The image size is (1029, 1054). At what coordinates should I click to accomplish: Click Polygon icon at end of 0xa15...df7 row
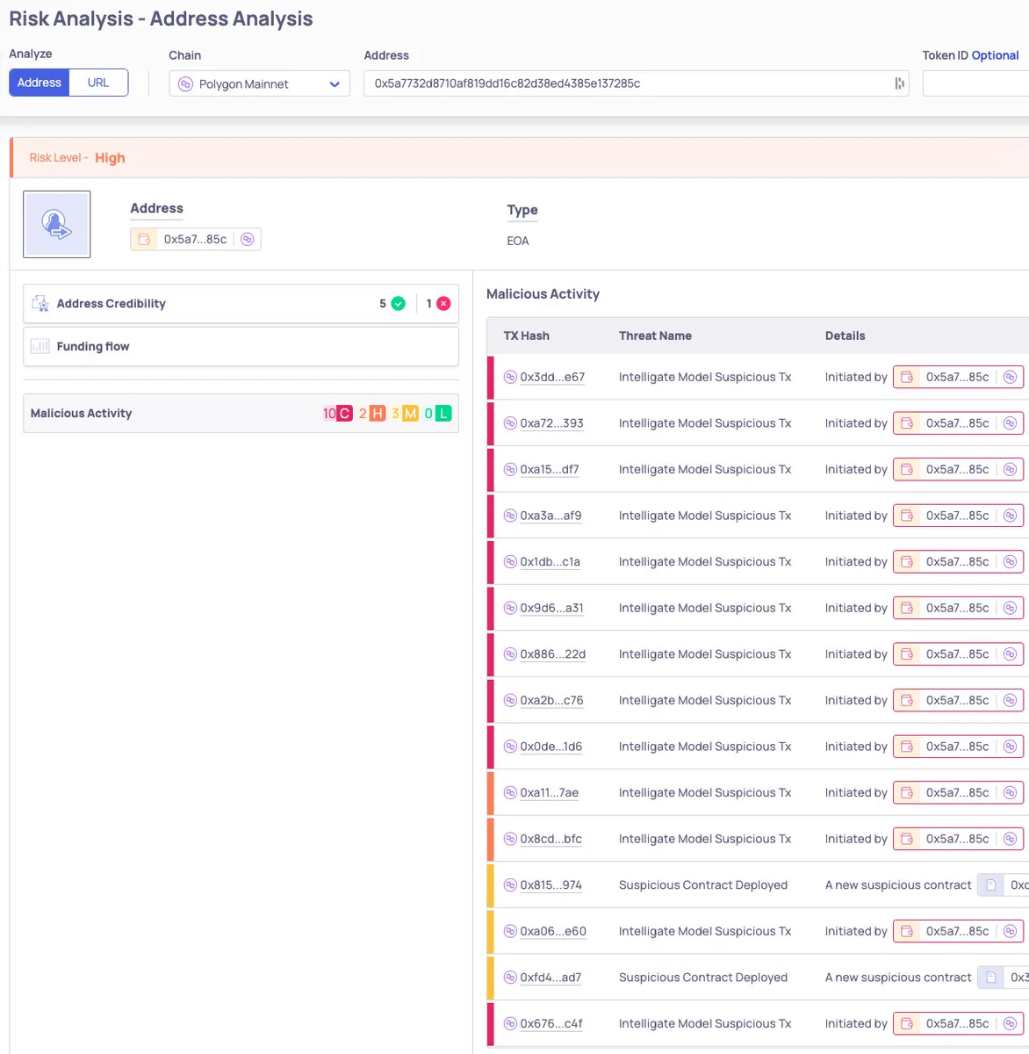pos(1010,469)
